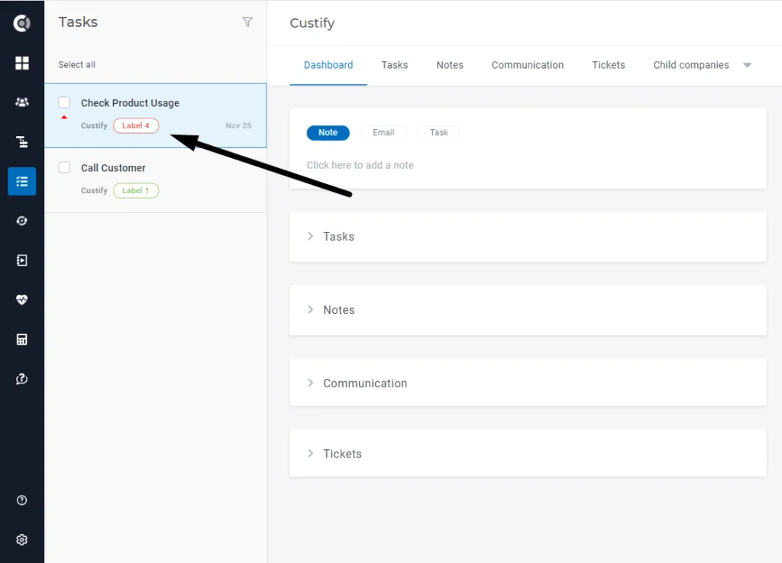Open the circular sync icon in sidebar

tap(22, 221)
